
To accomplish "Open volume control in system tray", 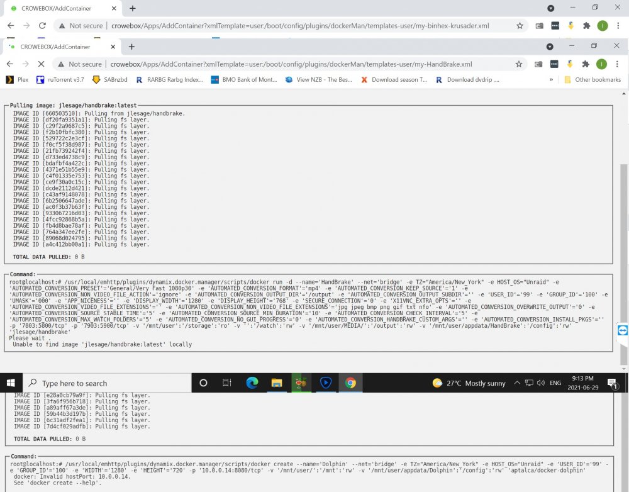I will [x=541, y=383].
